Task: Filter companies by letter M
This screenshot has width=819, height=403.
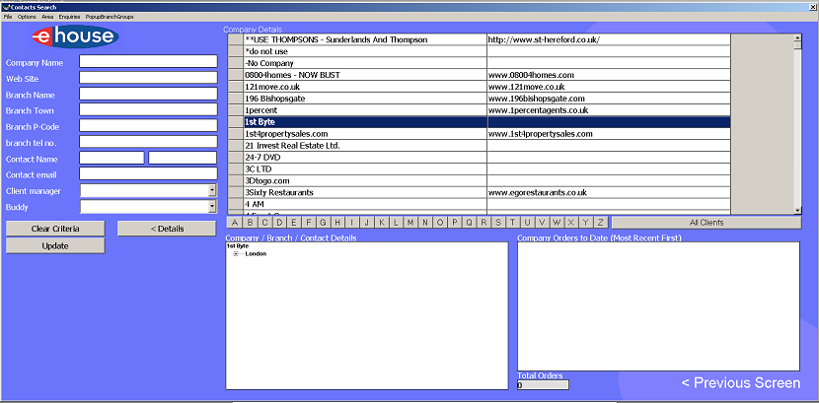Action: (x=410, y=223)
